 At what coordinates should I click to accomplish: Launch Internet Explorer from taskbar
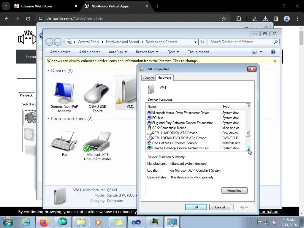[x=26, y=222]
